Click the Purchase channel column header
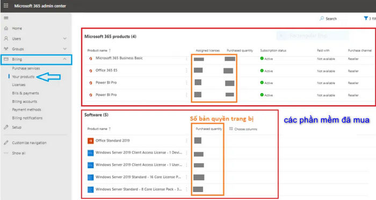This screenshot has height=200, width=376. [360, 50]
